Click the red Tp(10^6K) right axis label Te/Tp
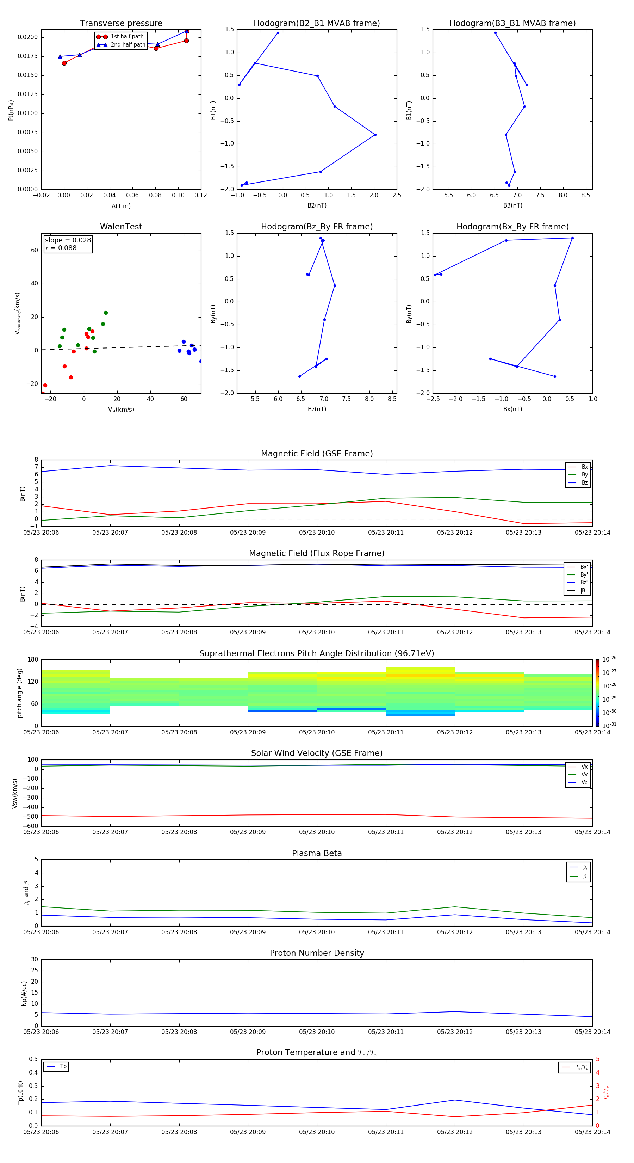The height and width of the screenshot is (1163, 634). (x=607, y=1093)
